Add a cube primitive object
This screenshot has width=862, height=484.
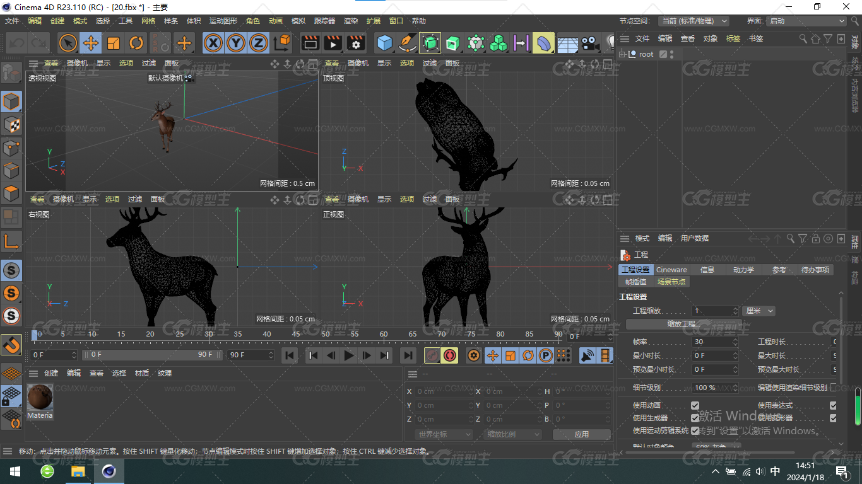point(384,43)
